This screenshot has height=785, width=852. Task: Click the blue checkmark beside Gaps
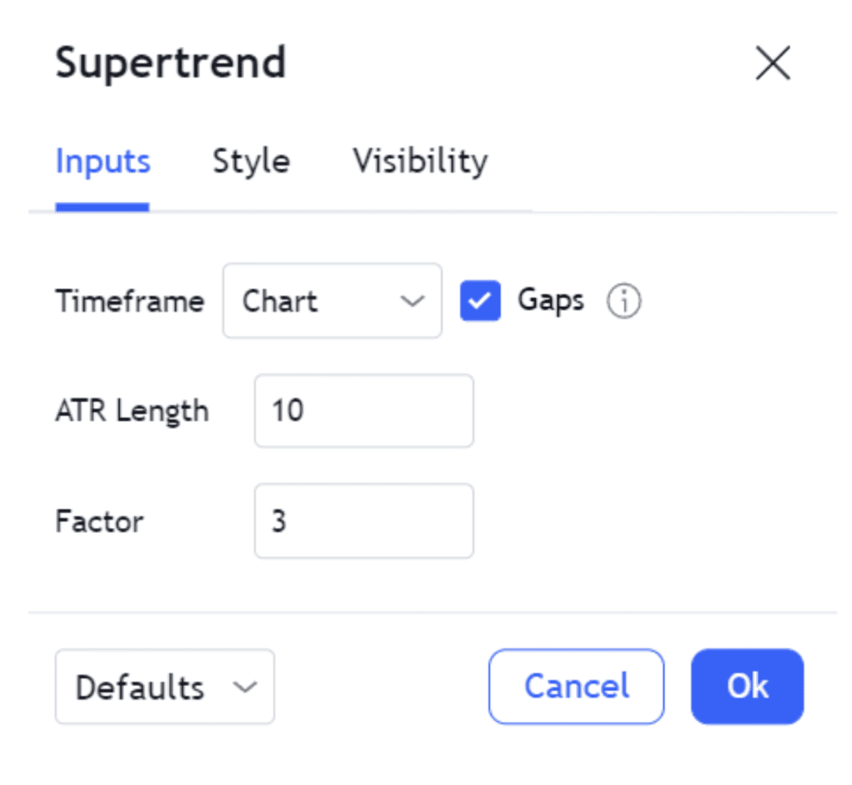point(480,301)
